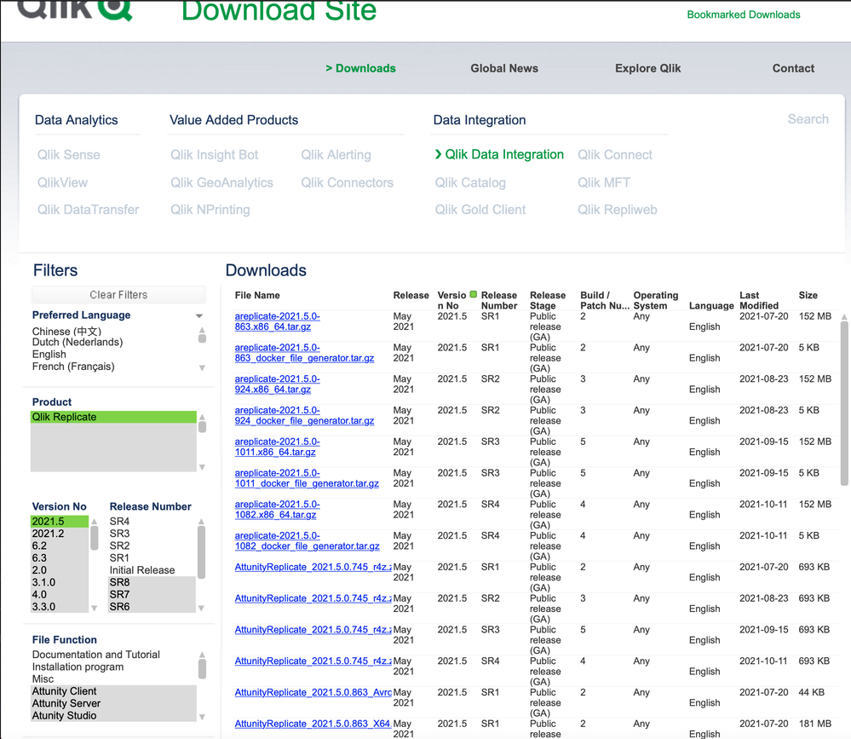This screenshot has width=851, height=739.
Task: Toggle Qlik Replicate product filter
Action: click(113, 417)
